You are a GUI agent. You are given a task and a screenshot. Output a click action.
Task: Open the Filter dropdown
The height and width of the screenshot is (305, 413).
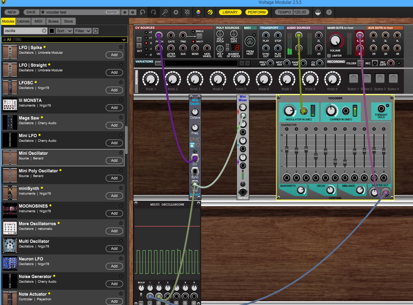coord(83,31)
